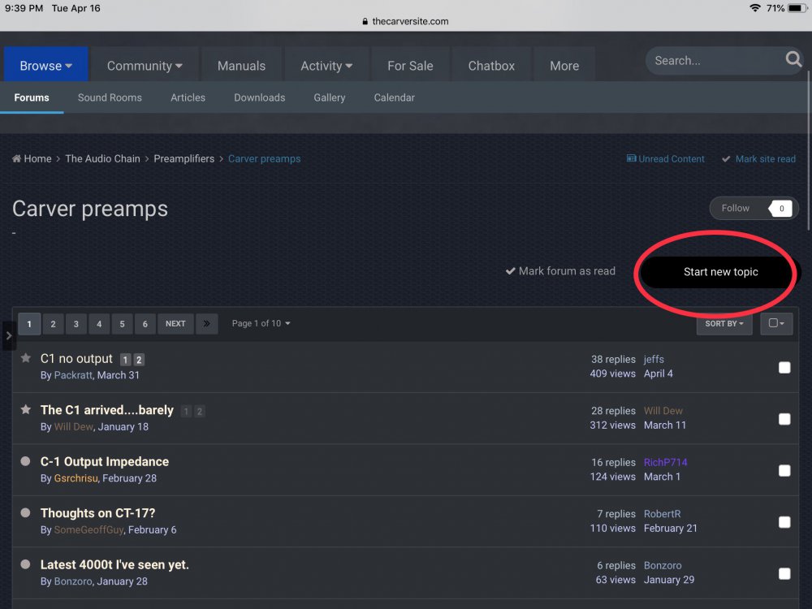This screenshot has height=609, width=812.
Task: Switch to the Forums tab
Action: [x=32, y=97]
